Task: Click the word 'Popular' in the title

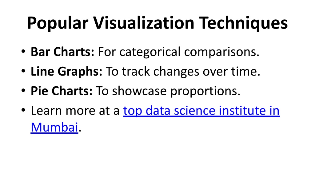Action: (58, 23)
